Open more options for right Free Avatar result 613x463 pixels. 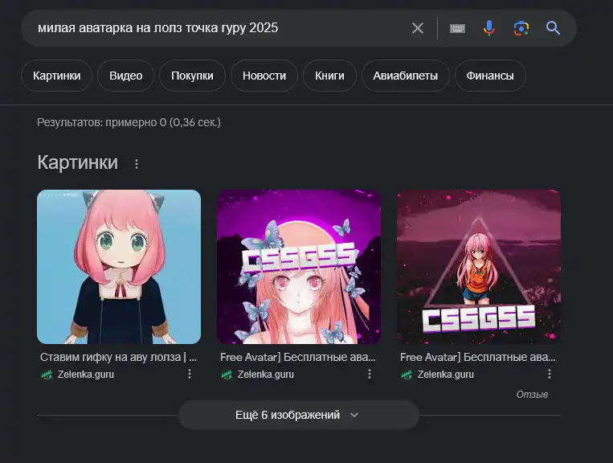550,374
